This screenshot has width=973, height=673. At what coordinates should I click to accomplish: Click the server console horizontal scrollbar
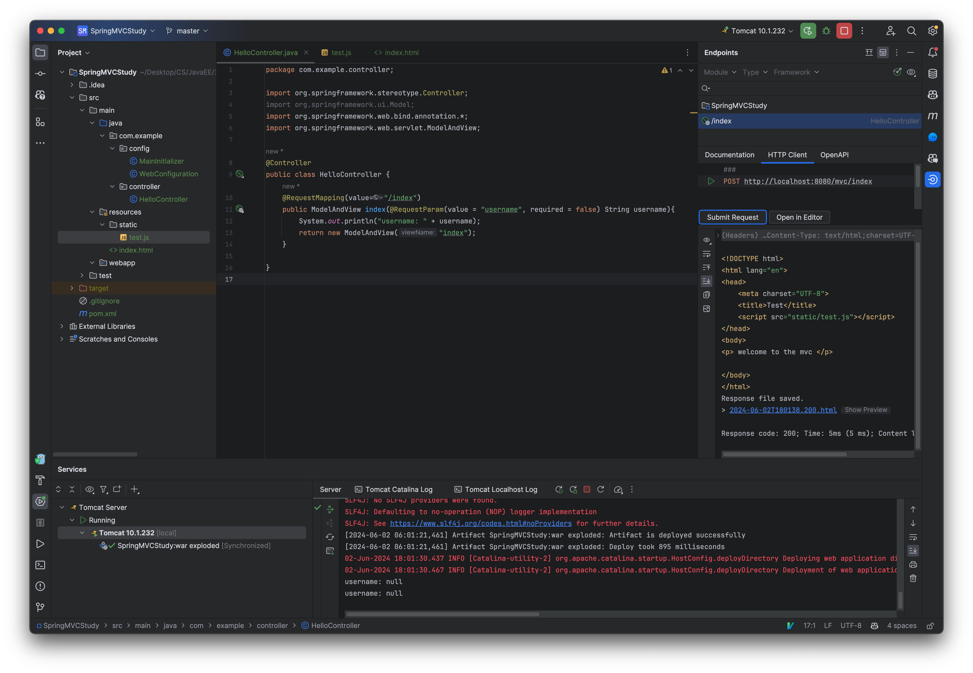[443, 614]
